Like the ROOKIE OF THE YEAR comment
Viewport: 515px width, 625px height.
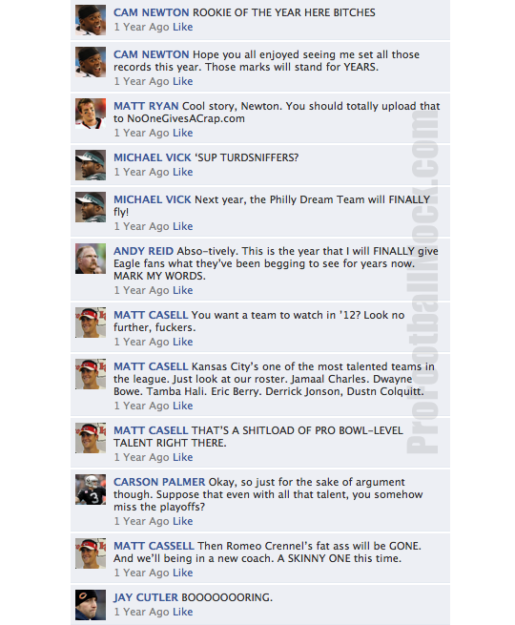pyautogui.click(x=183, y=27)
